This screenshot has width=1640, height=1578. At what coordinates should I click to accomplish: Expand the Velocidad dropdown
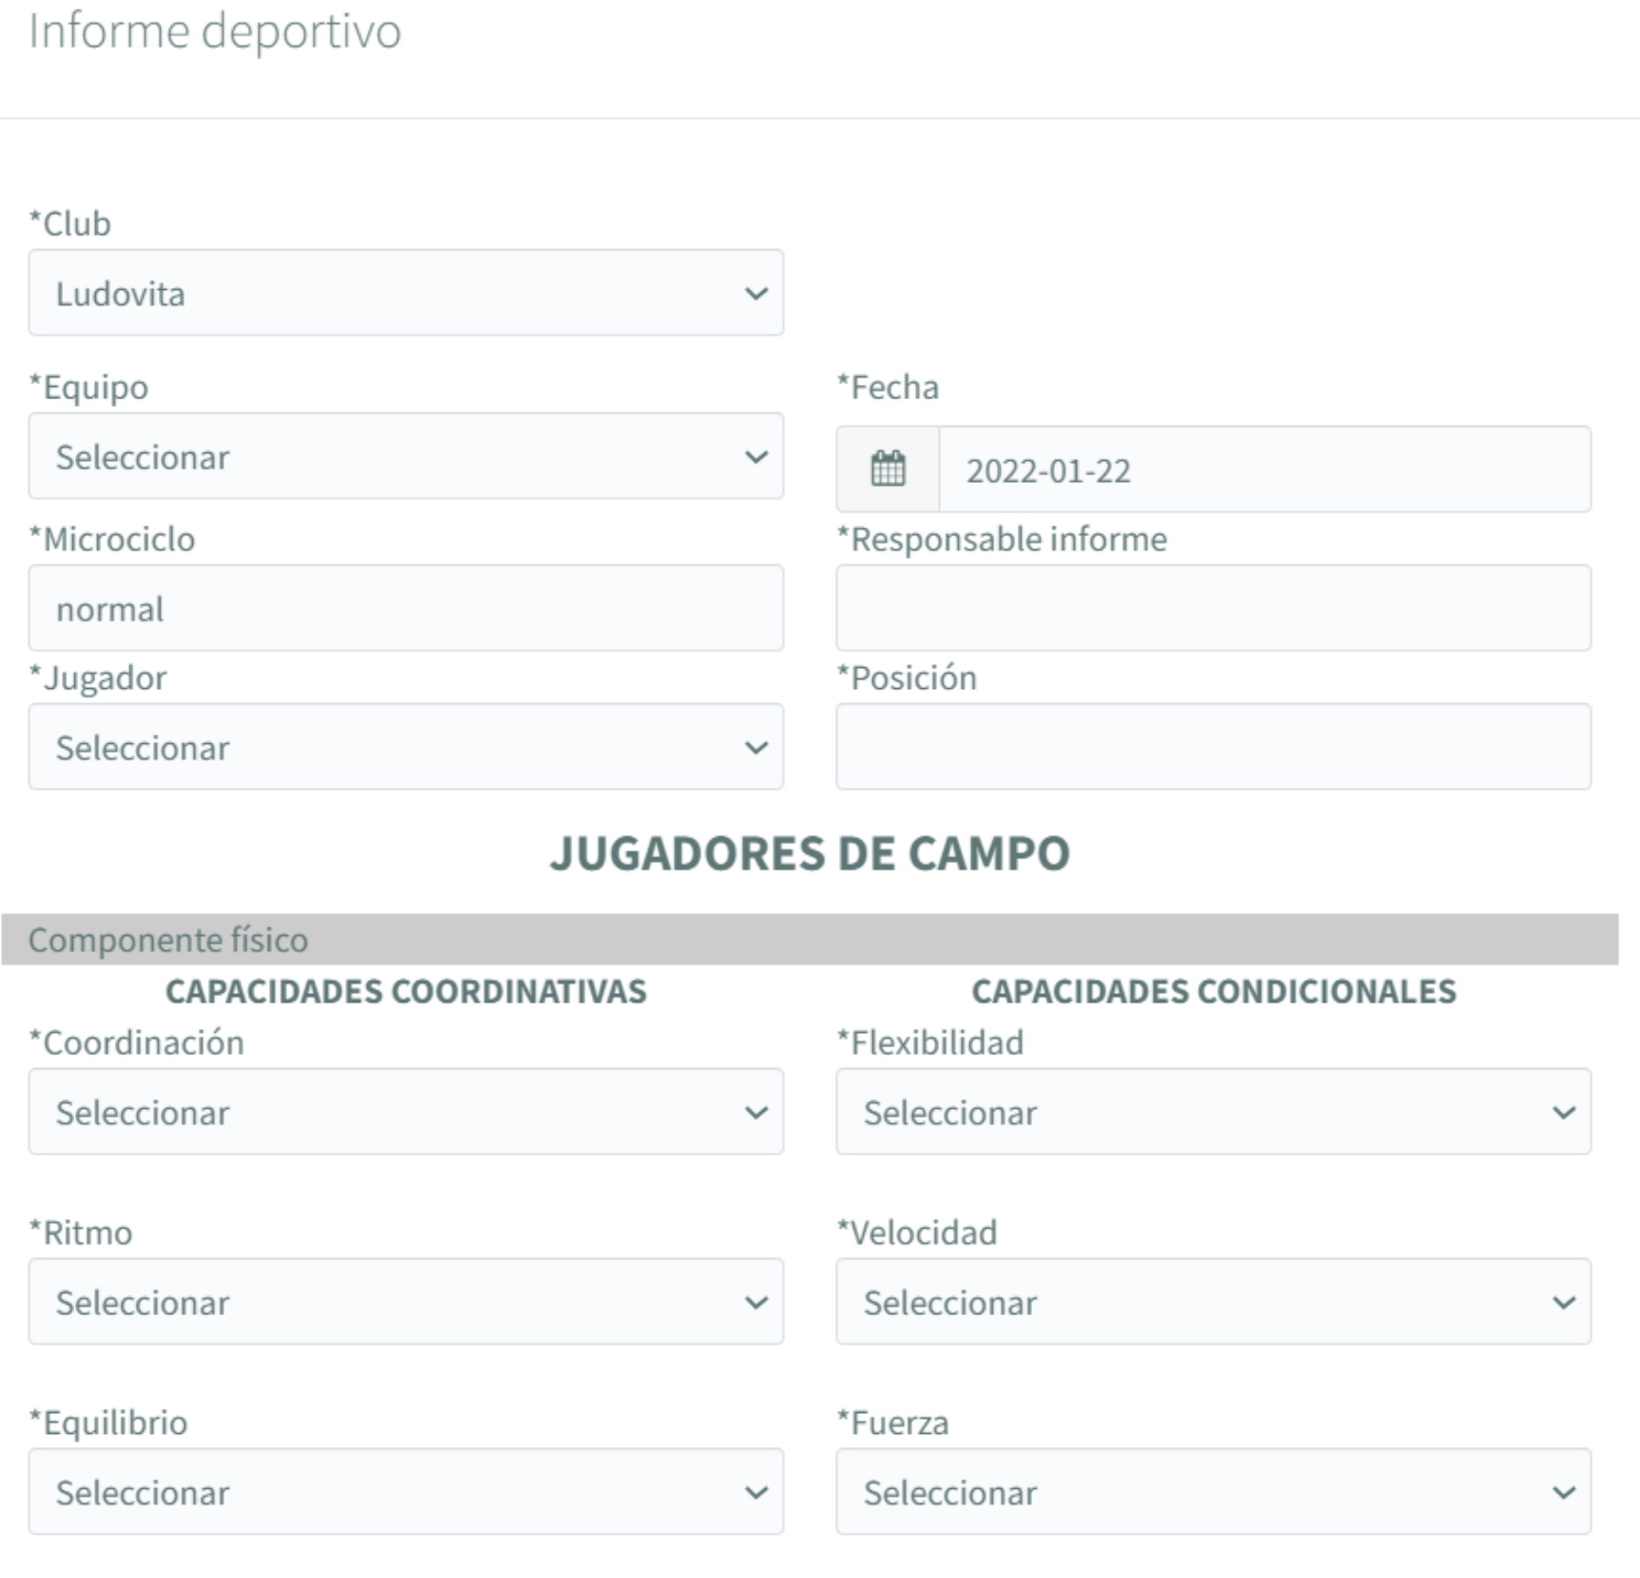coord(1212,1302)
